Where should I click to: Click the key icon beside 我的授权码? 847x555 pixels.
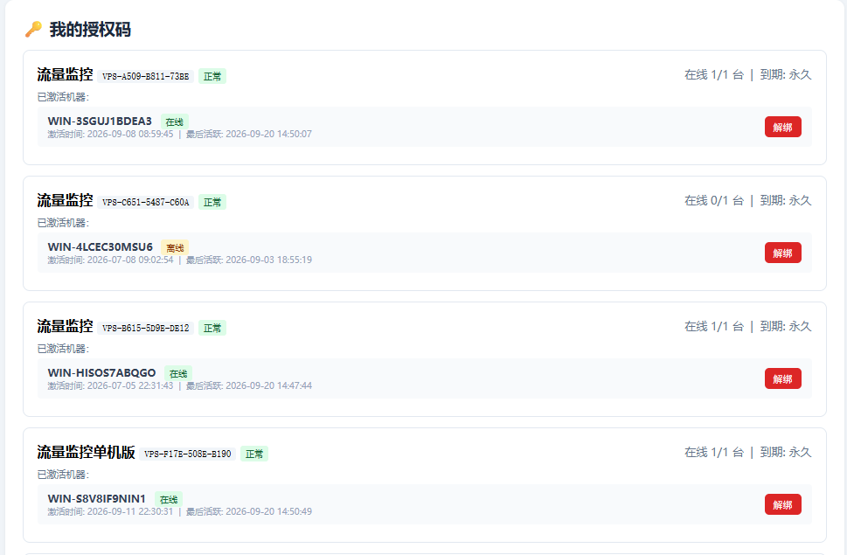pyautogui.click(x=33, y=29)
